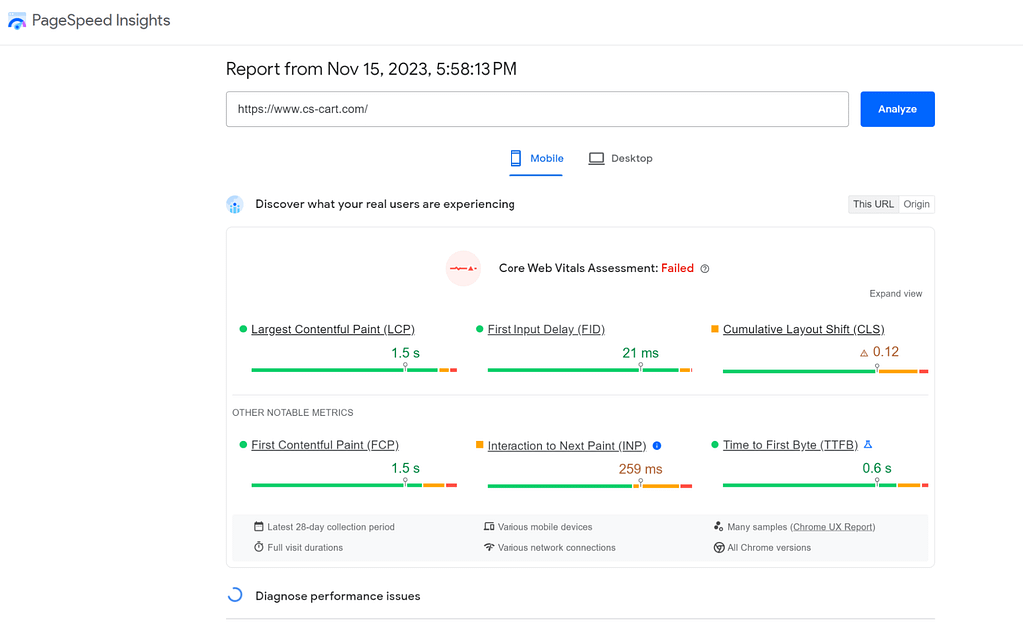Click the All Chrome versions icon
This screenshot has height=634, width=1023.
(x=719, y=547)
